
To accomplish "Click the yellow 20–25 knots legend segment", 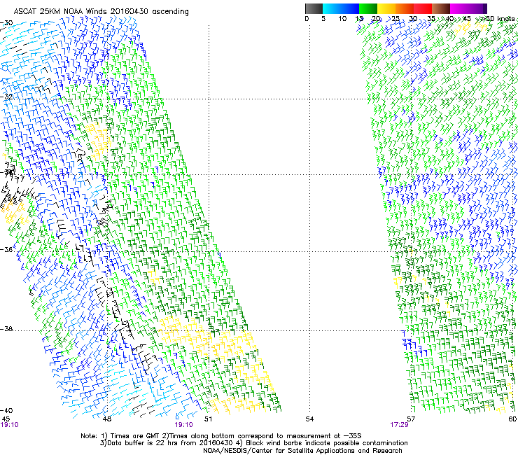I will 386,8.
